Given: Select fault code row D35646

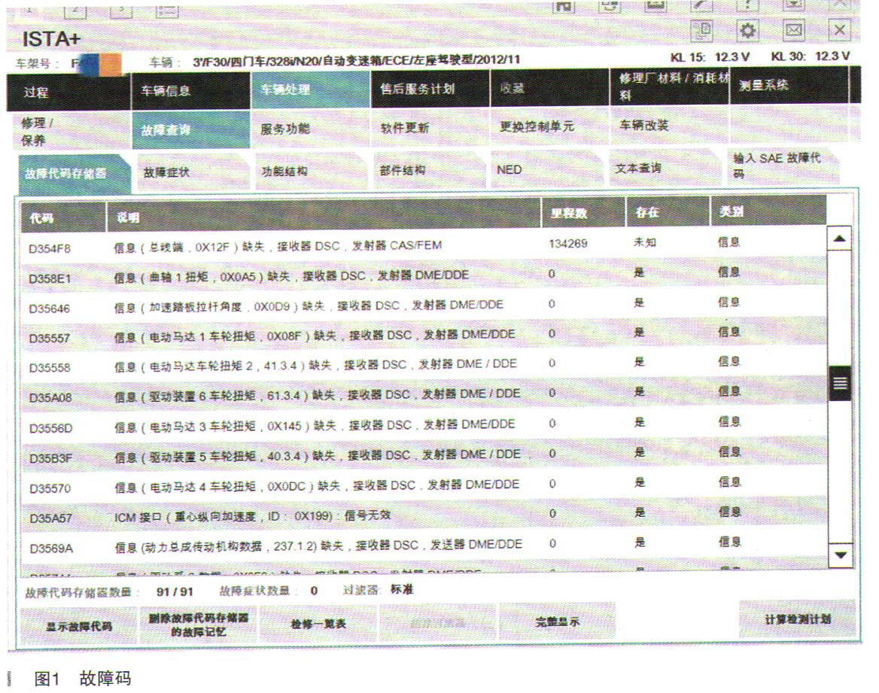Looking at the screenshot, I should tap(423, 305).
